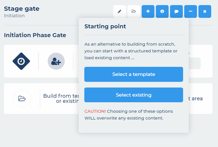
Task: Click the plus add button in toolbar
Action: point(148,11)
